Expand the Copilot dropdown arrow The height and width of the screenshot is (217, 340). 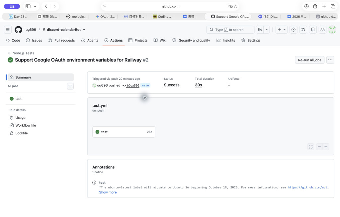pos(267,30)
